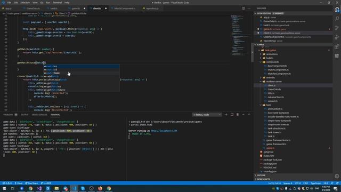Kill the terminal with trash icon

238,115
